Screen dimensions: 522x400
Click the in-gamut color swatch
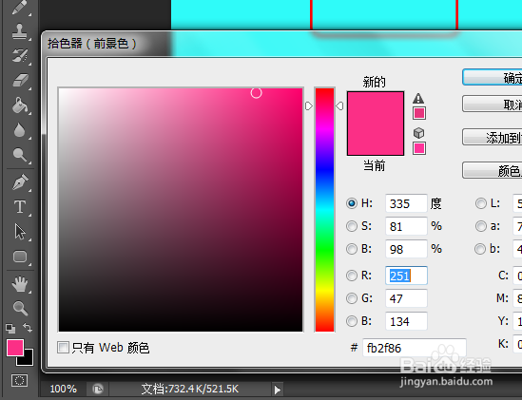tap(419, 113)
